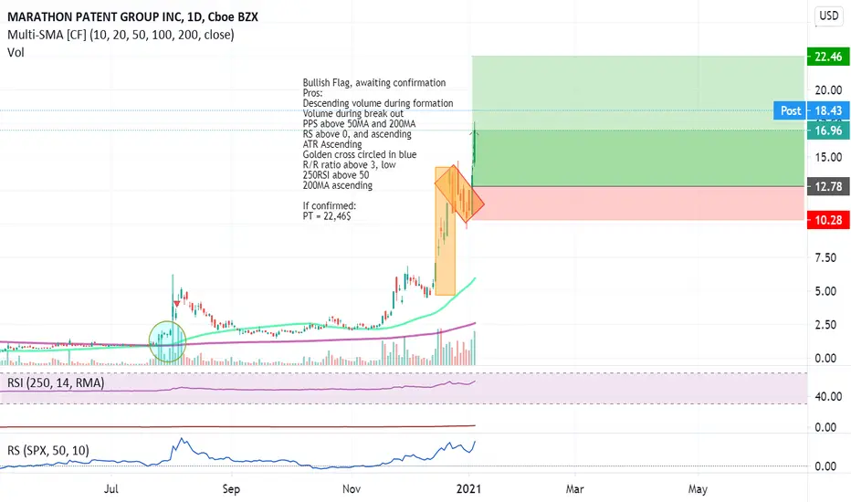Click the USD currency button

click(x=828, y=16)
